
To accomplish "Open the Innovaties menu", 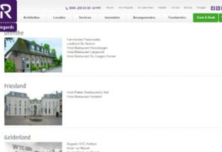I will 112,18.
